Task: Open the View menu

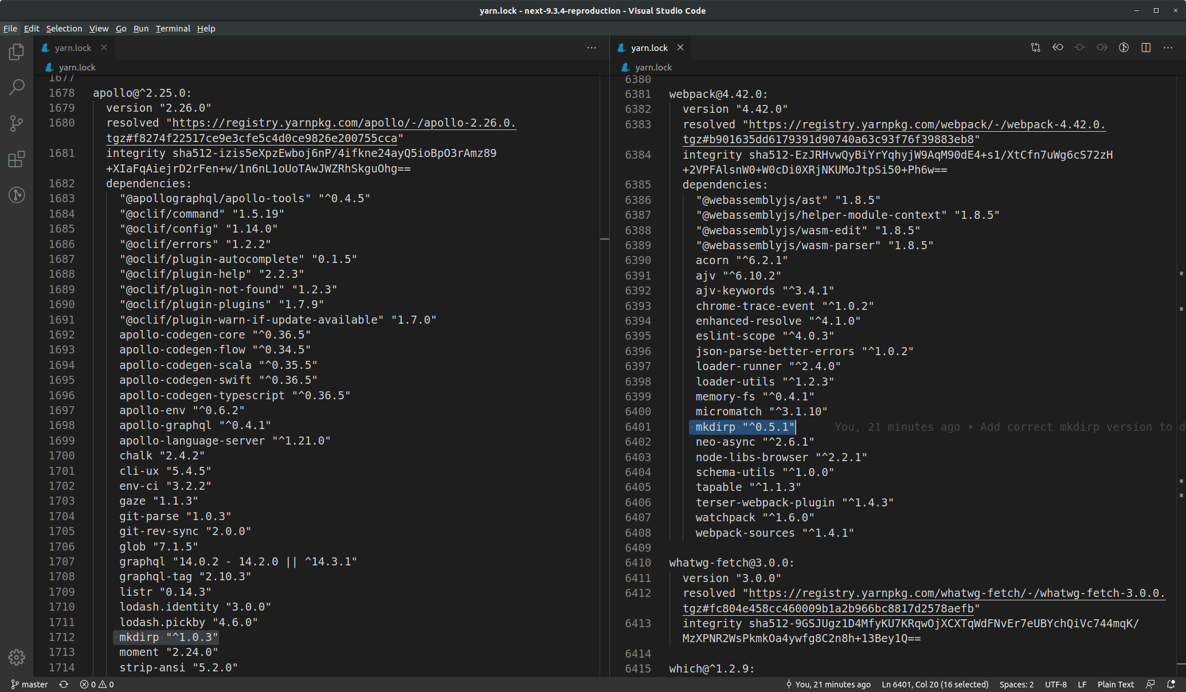Action: [99, 29]
